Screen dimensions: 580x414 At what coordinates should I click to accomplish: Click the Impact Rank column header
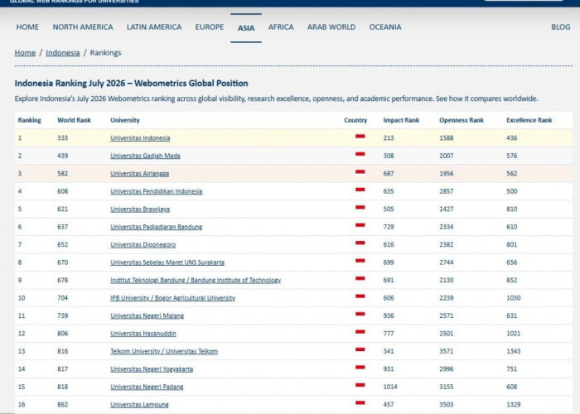401,120
